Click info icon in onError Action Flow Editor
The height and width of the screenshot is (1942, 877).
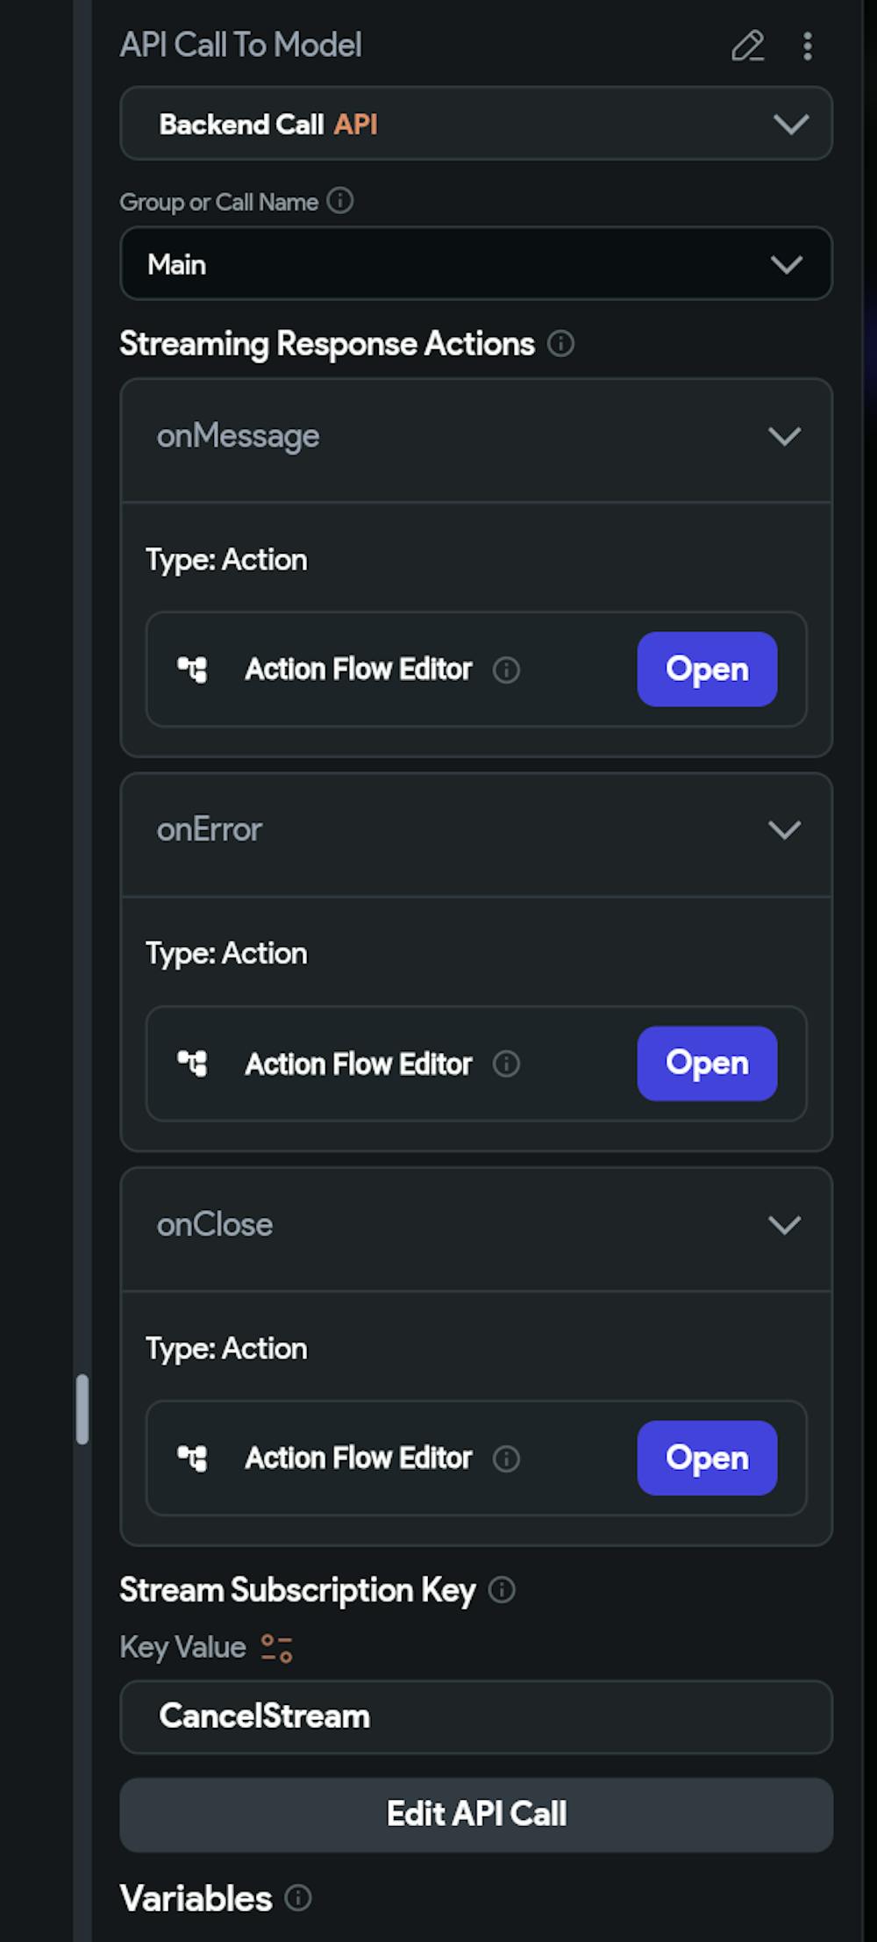(506, 1064)
